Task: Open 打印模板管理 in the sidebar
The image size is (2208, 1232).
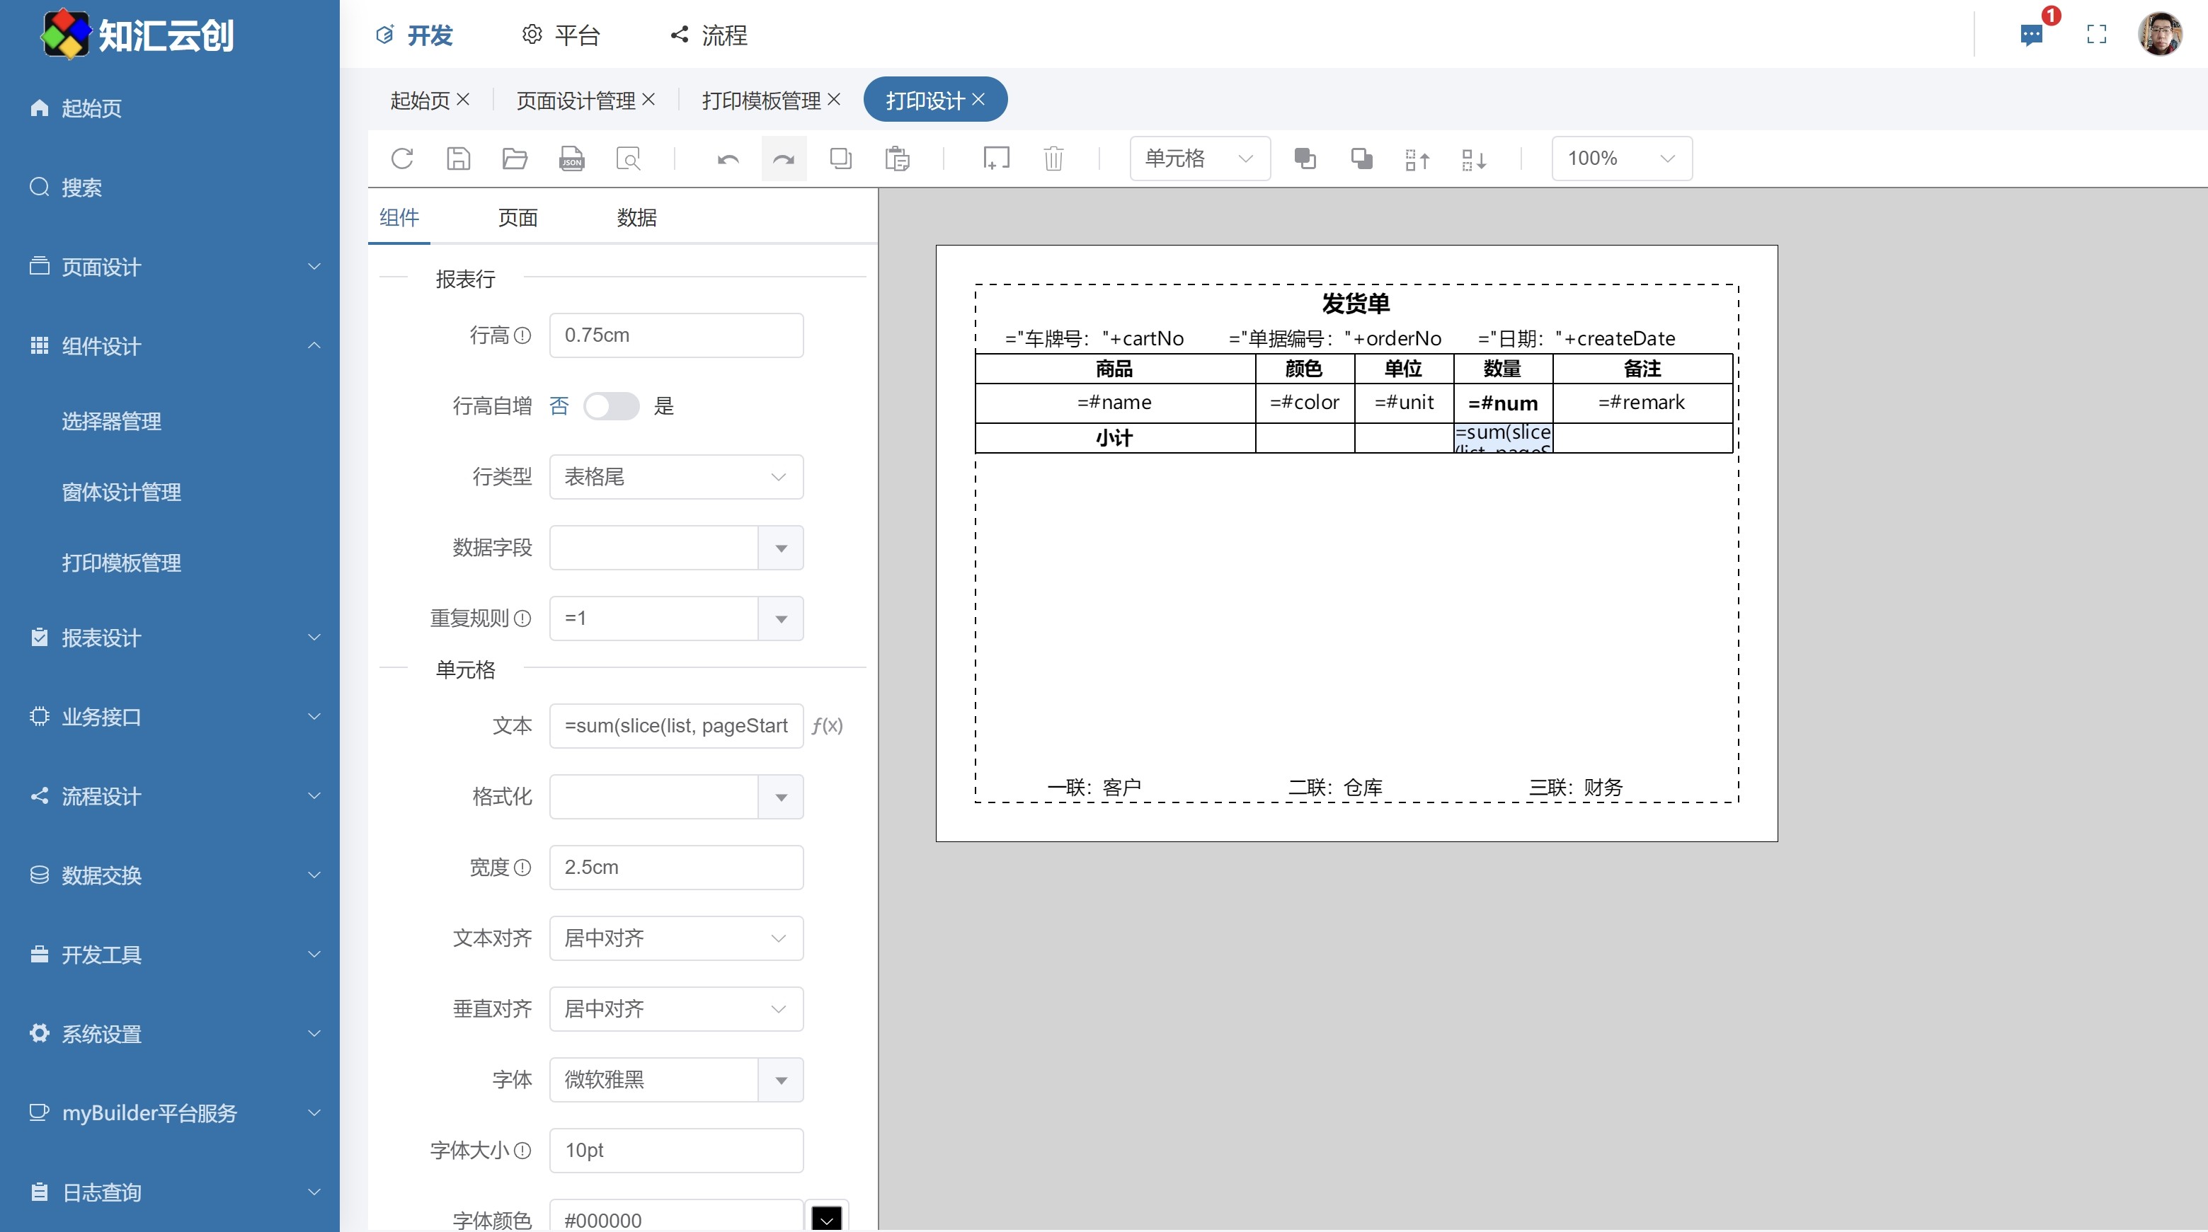Action: click(x=122, y=563)
